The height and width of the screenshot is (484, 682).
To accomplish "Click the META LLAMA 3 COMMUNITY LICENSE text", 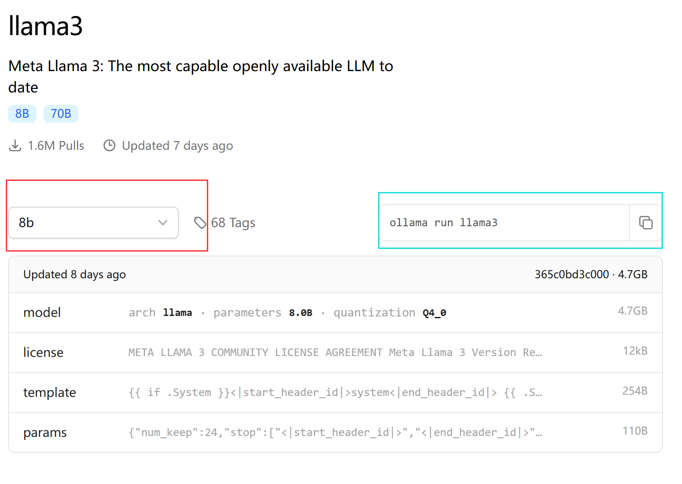I will pyautogui.click(x=255, y=352).
